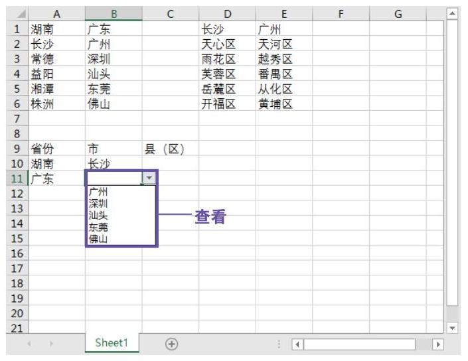Choose 佛山 from the dropdown list
The width and height of the screenshot is (468, 361).
click(x=121, y=239)
